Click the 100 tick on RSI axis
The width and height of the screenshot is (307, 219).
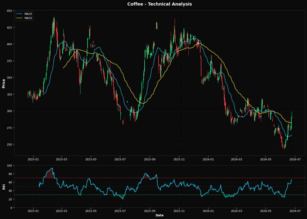pyautogui.click(x=9, y=166)
